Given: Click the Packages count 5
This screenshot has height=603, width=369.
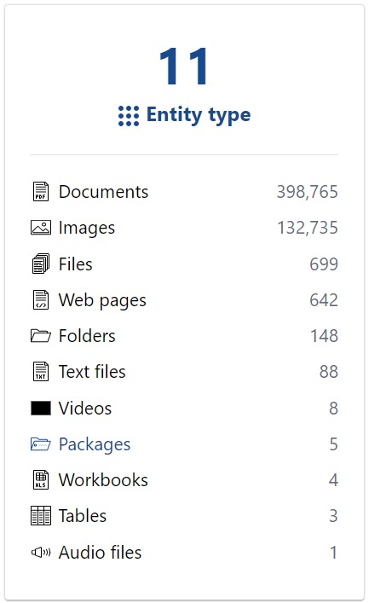Looking at the screenshot, I should point(333,444).
